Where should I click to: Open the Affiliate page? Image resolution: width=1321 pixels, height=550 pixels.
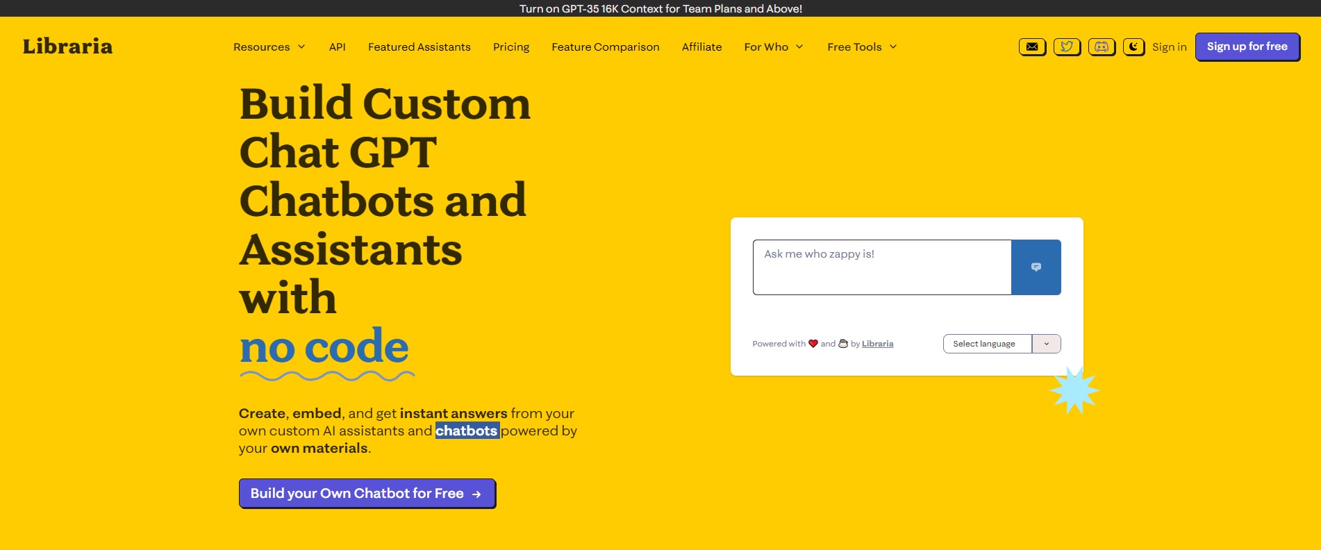[701, 47]
